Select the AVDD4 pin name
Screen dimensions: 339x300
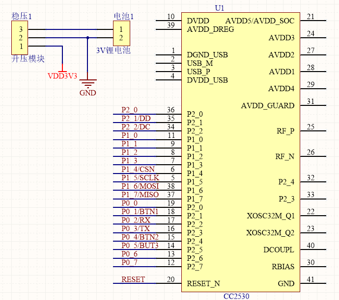click(282, 89)
